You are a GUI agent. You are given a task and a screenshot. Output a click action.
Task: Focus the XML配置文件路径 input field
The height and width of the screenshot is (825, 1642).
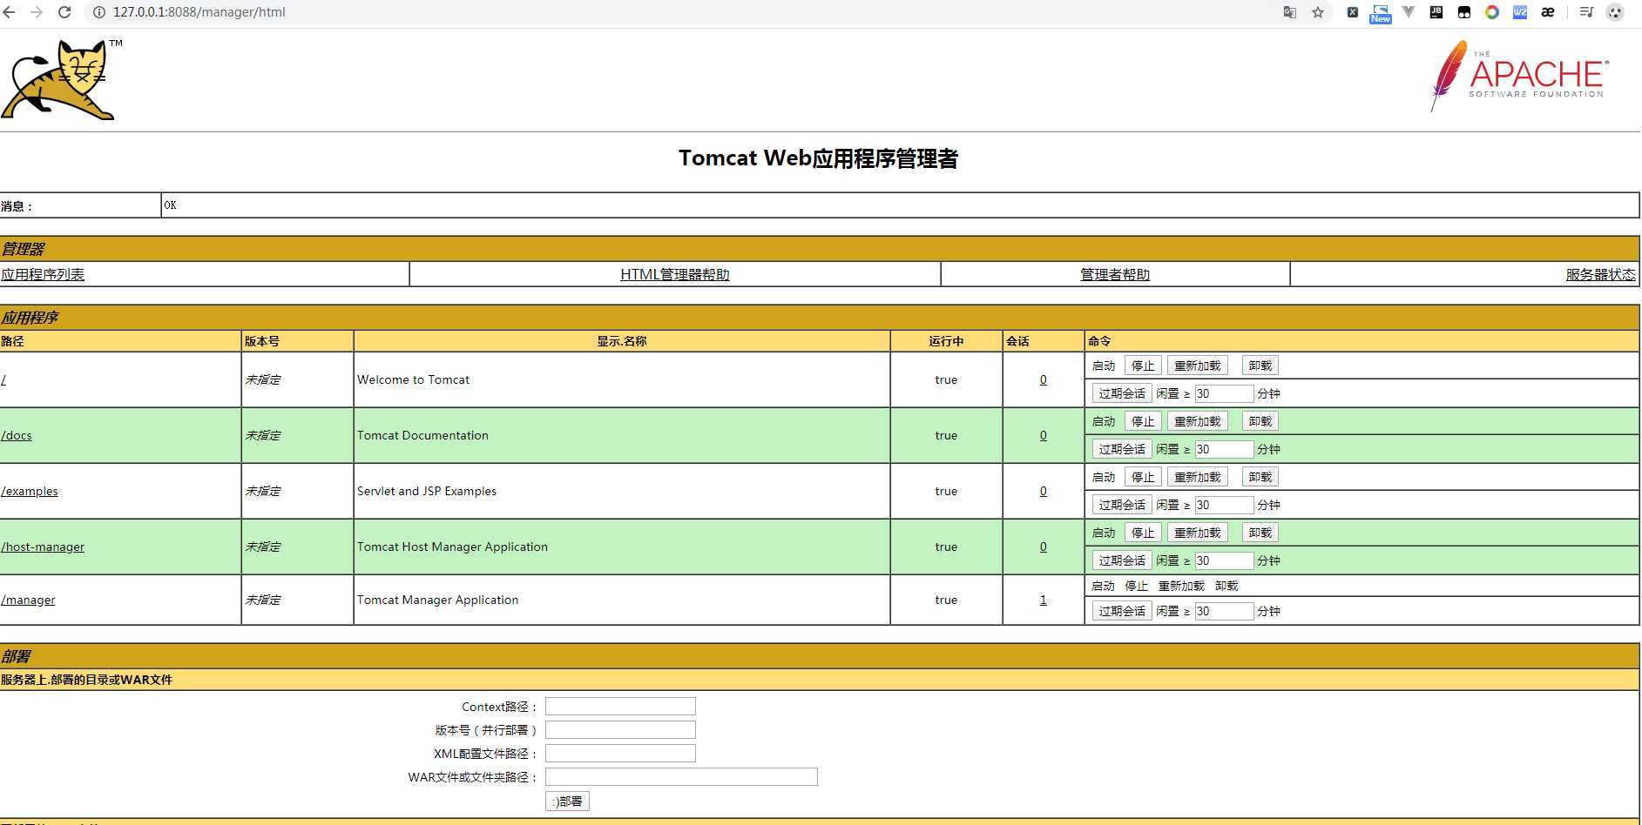coord(620,753)
